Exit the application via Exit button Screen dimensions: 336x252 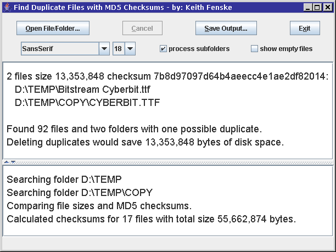305,28
